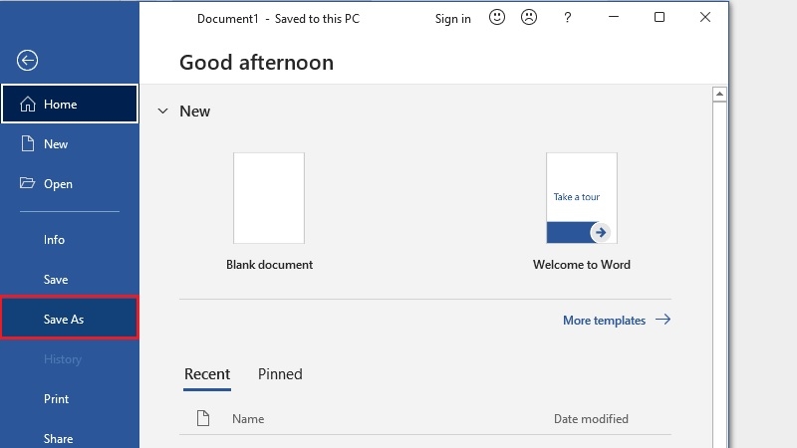Sort by Date modified column header

pyautogui.click(x=591, y=418)
